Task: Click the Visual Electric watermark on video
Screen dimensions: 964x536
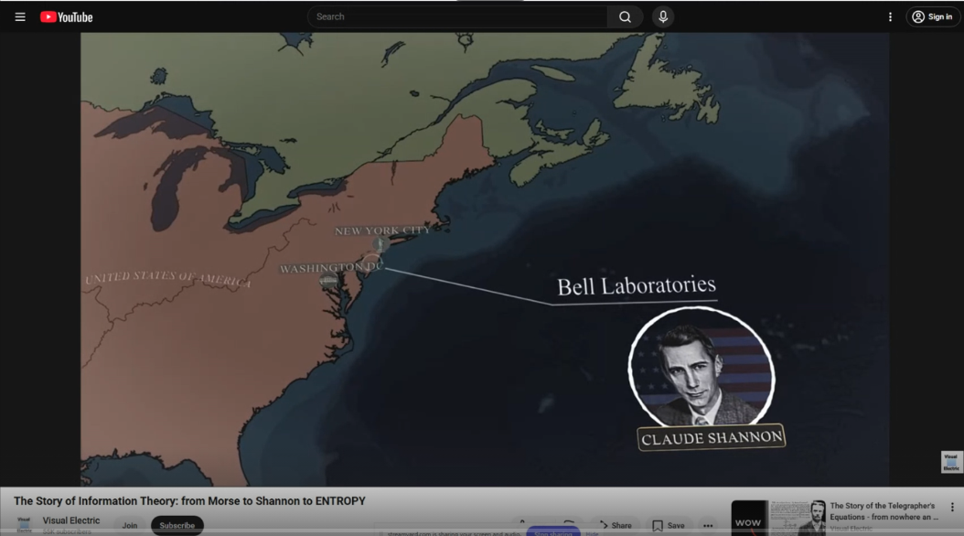Action: 951,461
